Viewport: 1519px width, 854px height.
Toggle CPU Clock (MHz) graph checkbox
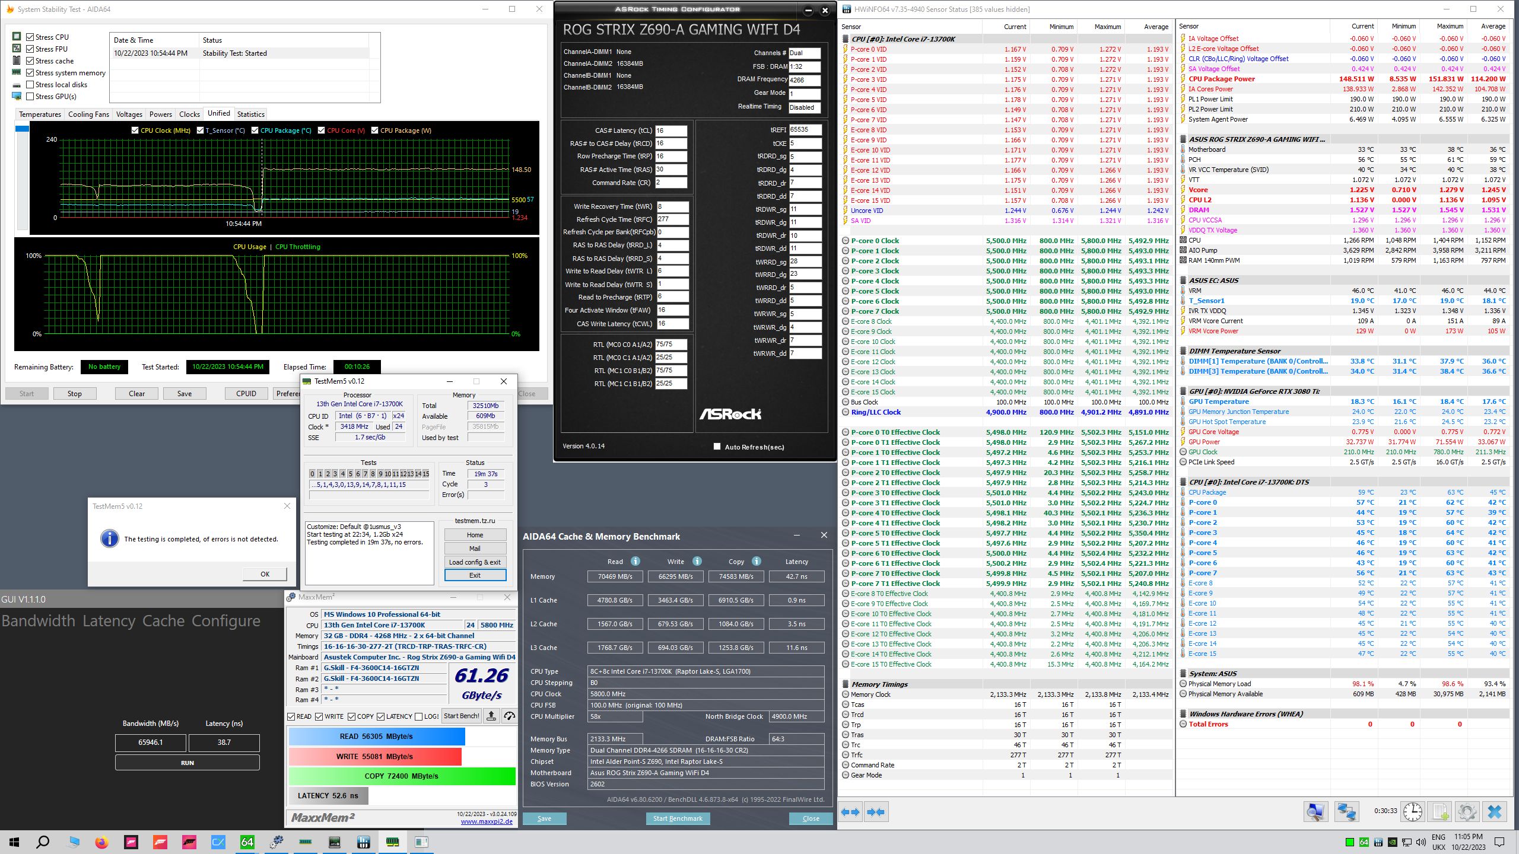pyautogui.click(x=135, y=130)
